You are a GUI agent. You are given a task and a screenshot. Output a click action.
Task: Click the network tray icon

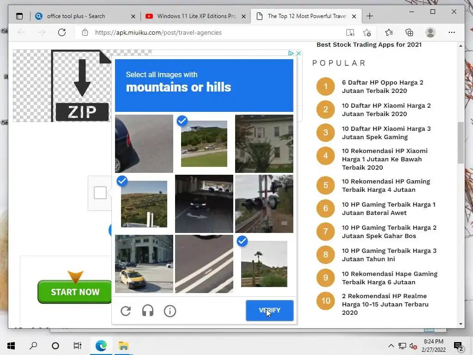[402, 346]
